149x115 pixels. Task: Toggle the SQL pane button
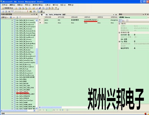tap(9, 12)
